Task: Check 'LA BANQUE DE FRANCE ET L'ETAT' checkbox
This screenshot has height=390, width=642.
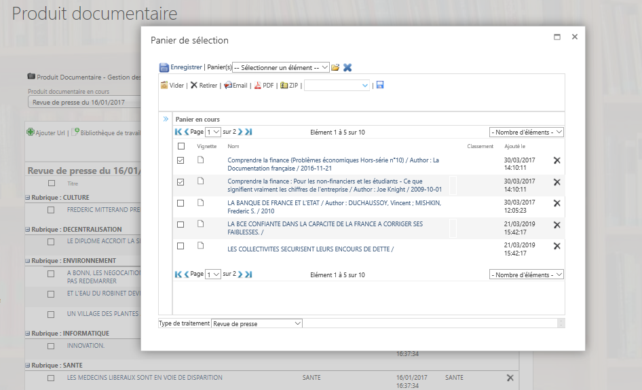Action: point(181,203)
